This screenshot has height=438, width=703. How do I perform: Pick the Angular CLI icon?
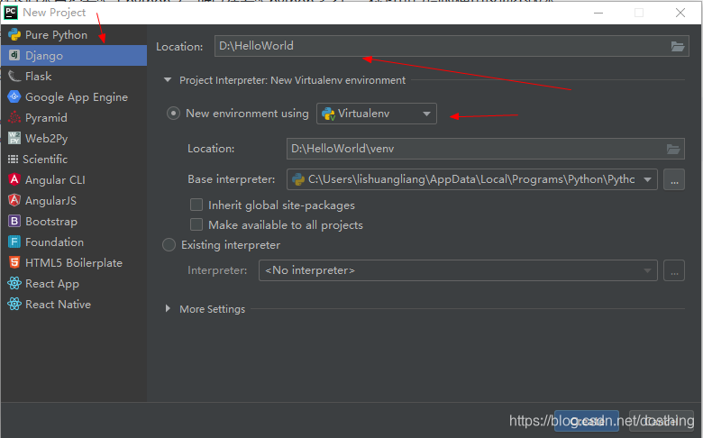(x=14, y=179)
